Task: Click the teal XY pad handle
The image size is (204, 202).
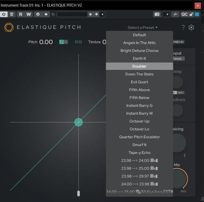Action: (x=79, y=122)
